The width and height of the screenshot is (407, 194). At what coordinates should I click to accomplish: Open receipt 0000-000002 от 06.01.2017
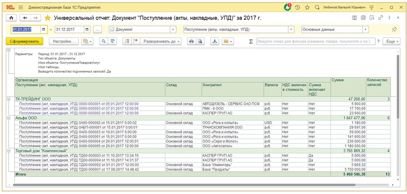click(x=79, y=113)
